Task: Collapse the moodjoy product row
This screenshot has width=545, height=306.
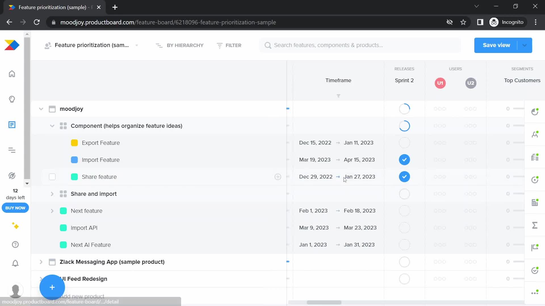Action: coord(41,109)
